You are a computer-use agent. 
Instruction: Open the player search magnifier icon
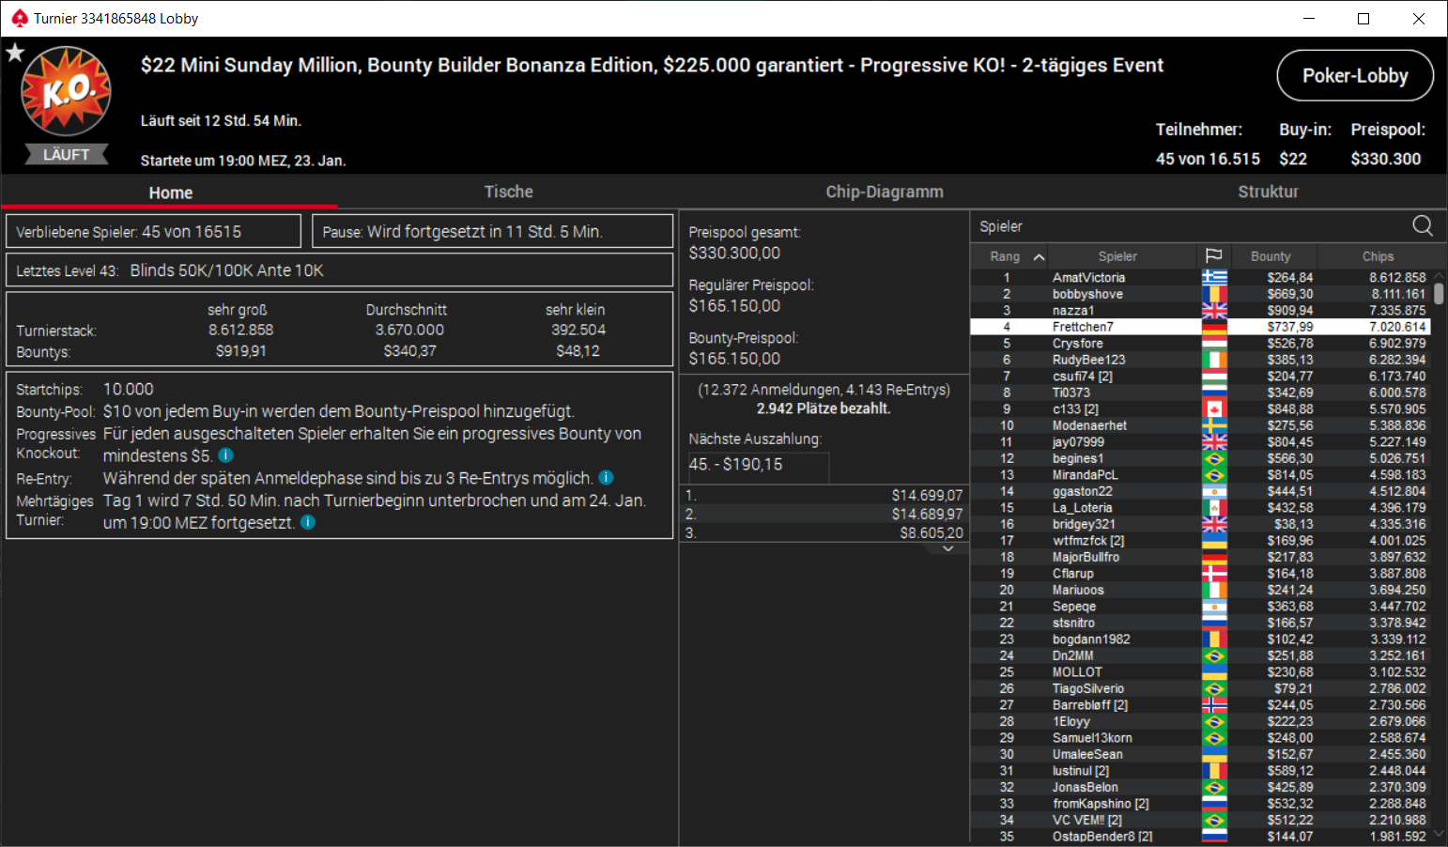click(x=1423, y=225)
